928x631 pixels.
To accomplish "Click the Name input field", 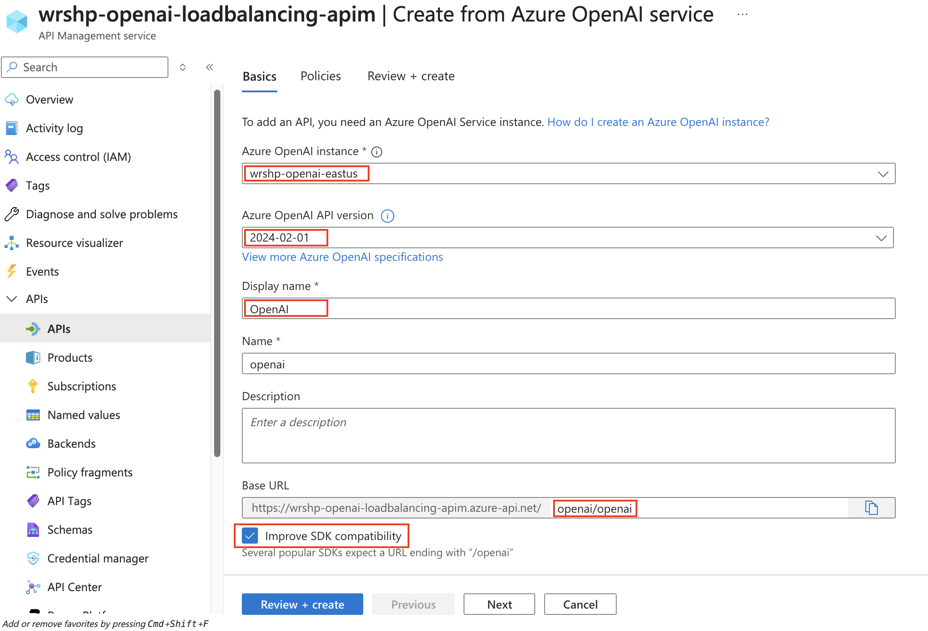I will click(x=569, y=363).
